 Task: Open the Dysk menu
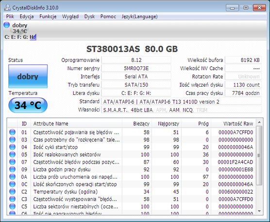(x=89, y=17)
